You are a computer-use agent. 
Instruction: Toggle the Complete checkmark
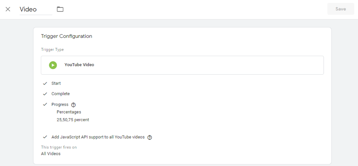click(45, 94)
